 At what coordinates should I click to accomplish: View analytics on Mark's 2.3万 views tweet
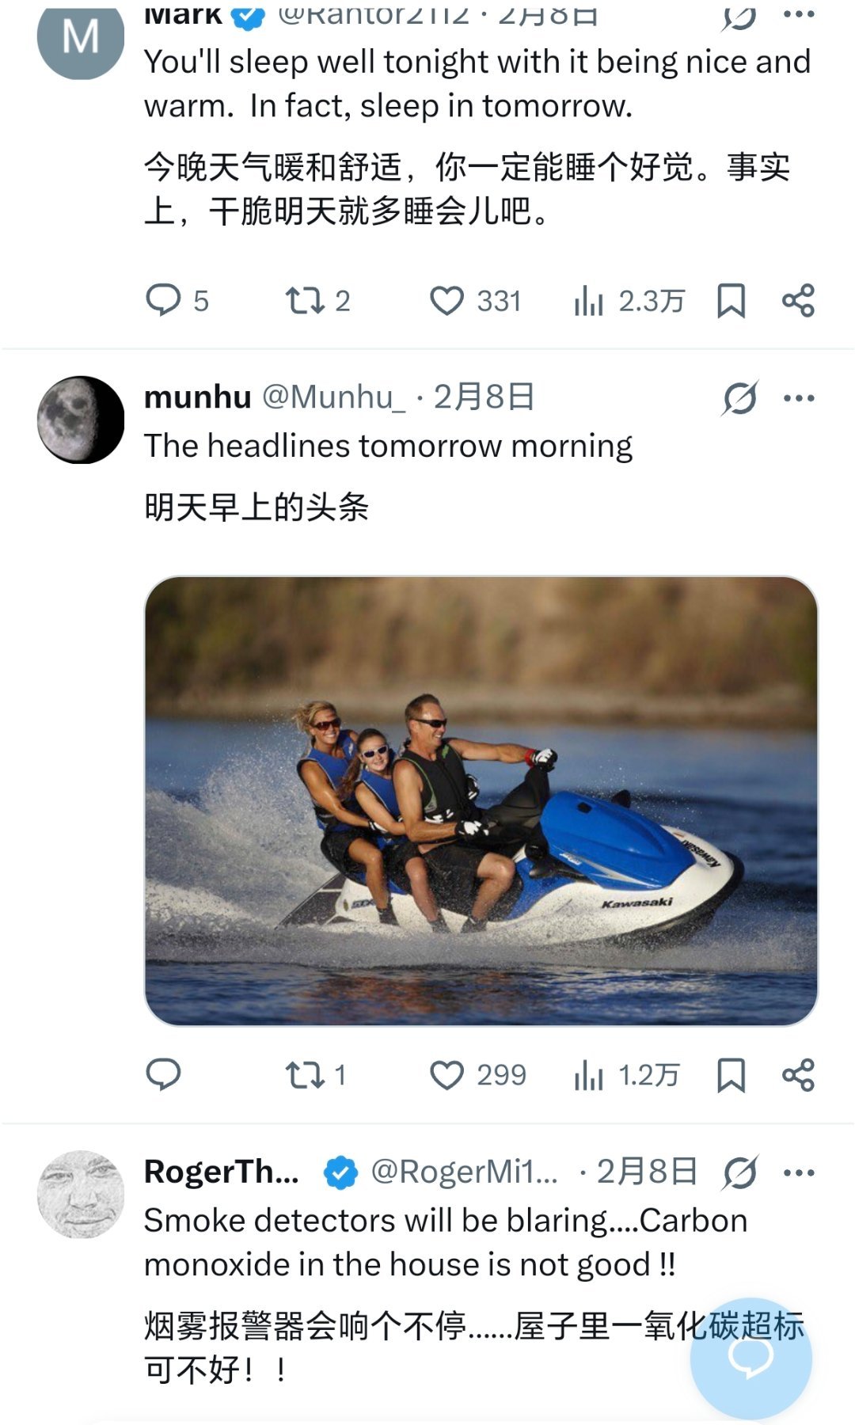[x=589, y=301]
